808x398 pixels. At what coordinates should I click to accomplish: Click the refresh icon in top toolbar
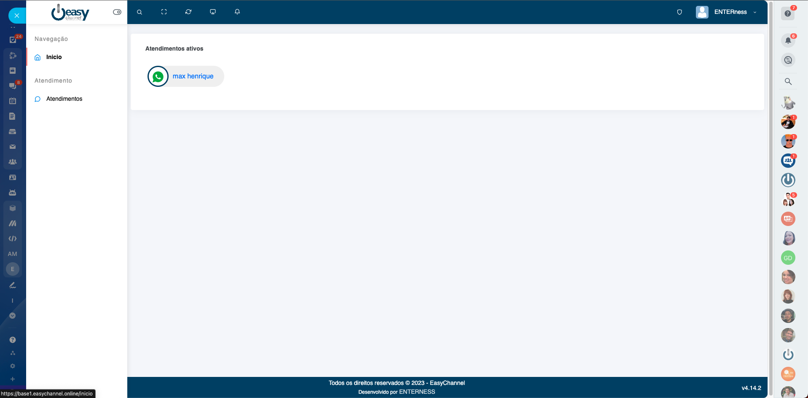click(x=188, y=12)
